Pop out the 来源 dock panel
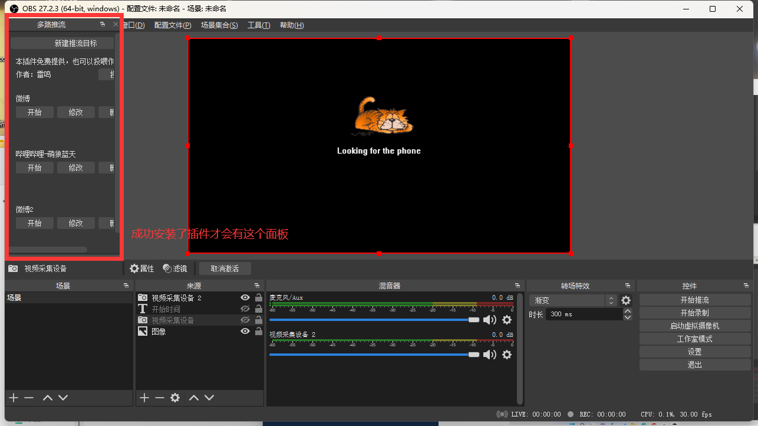The width and height of the screenshot is (758, 426). coord(257,286)
